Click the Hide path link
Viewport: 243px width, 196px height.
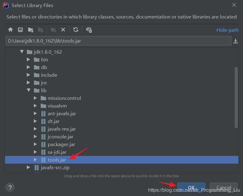click(x=227, y=30)
